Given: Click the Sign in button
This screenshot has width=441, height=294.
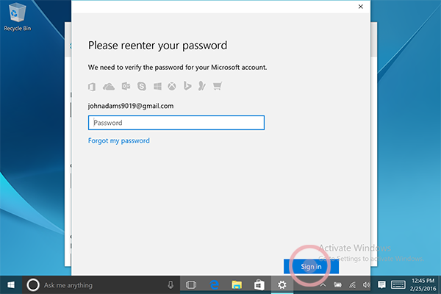Looking at the screenshot, I should [311, 266].
